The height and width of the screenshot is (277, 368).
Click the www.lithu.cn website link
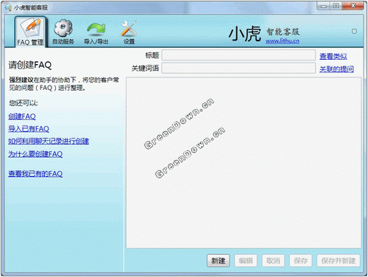point(283,41)
